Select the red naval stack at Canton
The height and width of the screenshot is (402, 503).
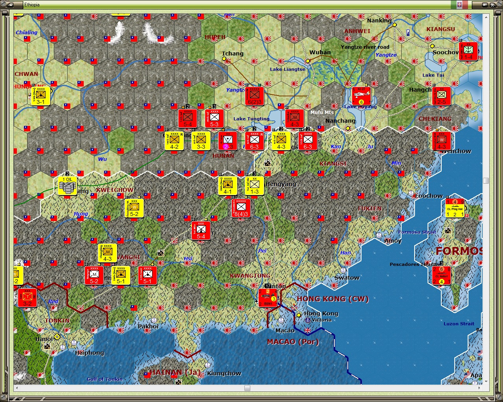coord(268,298)
